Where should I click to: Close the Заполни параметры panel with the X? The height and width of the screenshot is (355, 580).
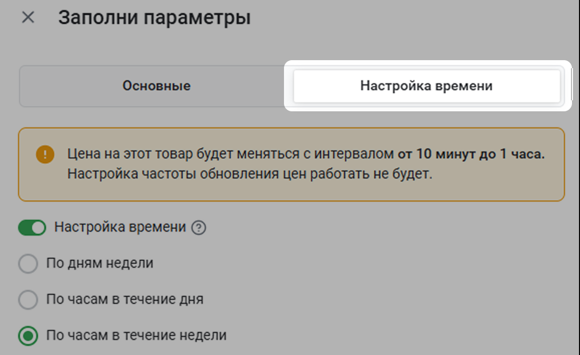28,18
